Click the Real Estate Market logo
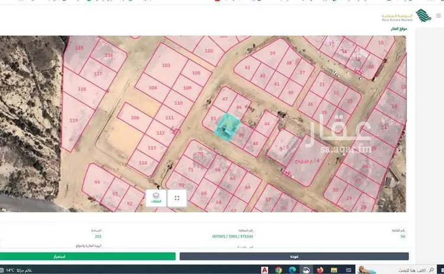Image resolution: width=444 pixels, height=274 pixels. pyautogui.click(x=407, y=16)
